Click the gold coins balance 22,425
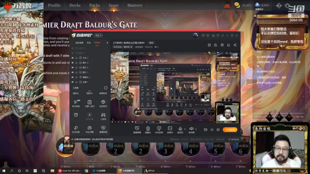 point(243,5)
